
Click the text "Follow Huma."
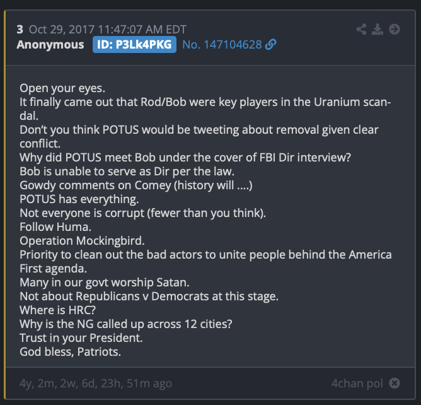(x=55, y=227)
